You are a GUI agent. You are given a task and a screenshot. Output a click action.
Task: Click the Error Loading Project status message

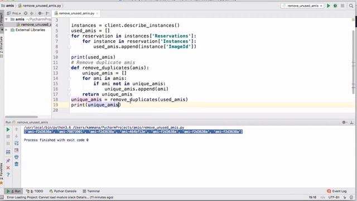click(60, 197)
